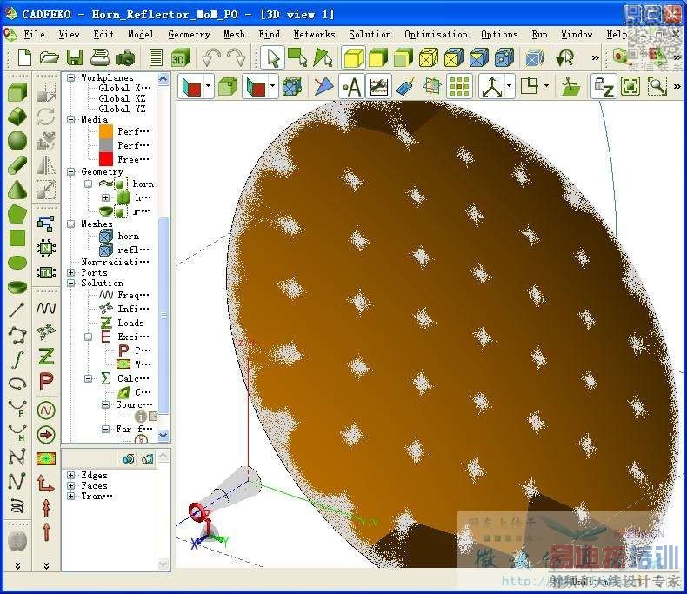Click the Undo arrow icon
This screenshot has height=594, width=687.
coord(211,57)
